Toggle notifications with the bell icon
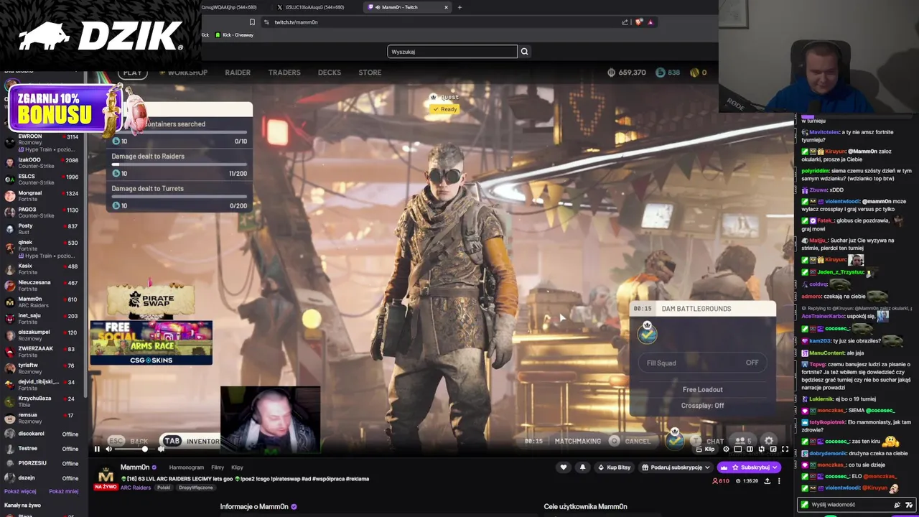 [582, 467]
